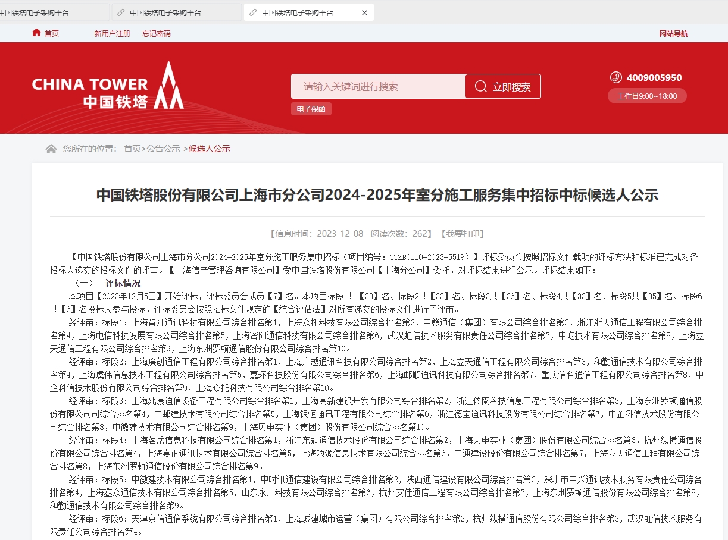Click the breadcrumb home icon
Screen dimensions: 728x540
tap(51, 149)
